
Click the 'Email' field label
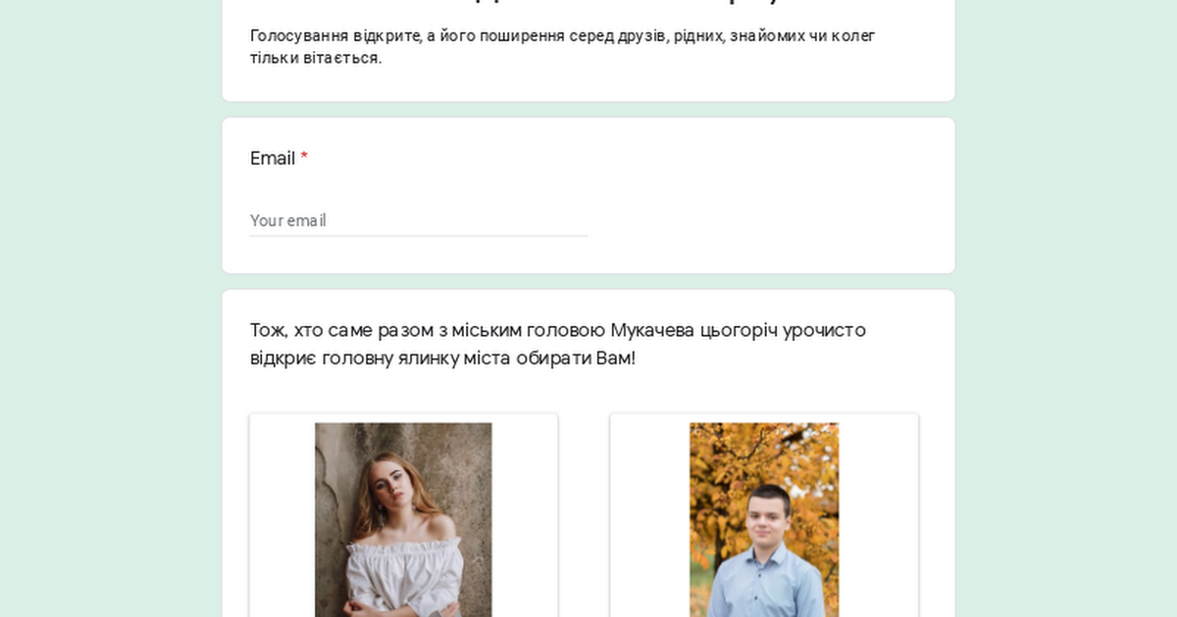(x=273, y=159)
